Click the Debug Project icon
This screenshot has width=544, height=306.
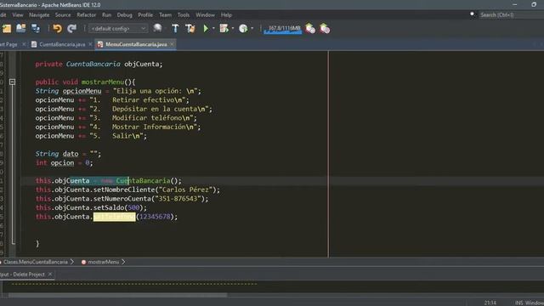coord(224,28)
